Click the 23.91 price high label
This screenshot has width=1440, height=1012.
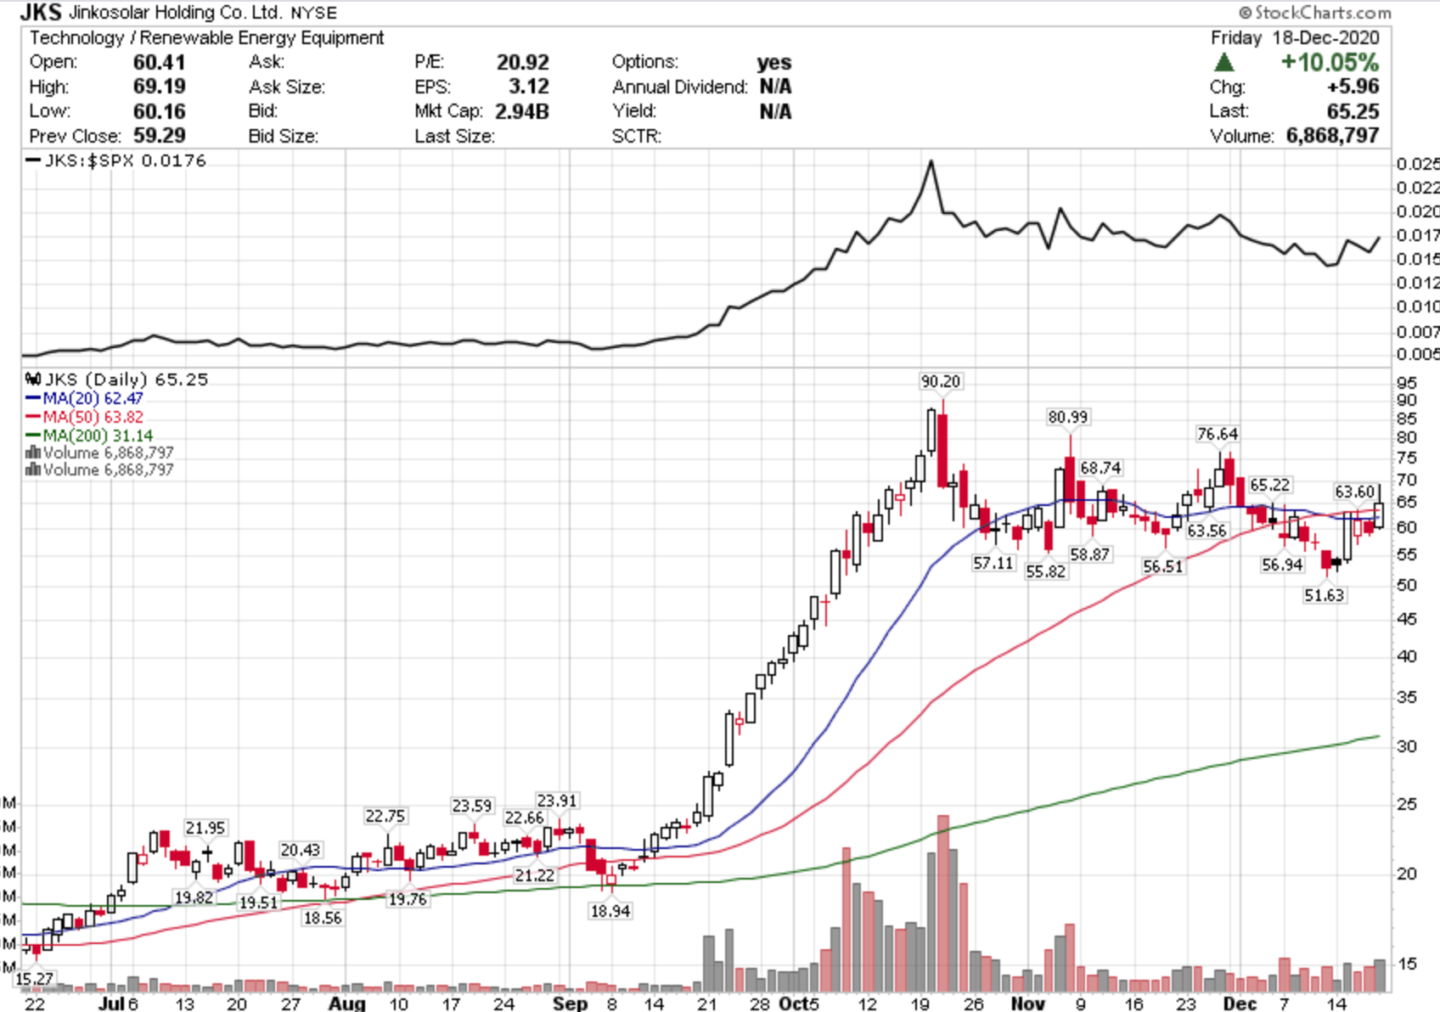(x=556, y=801)
